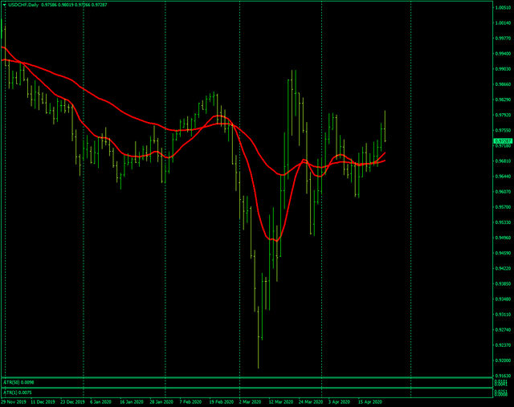Click the 0.97920 price scale label
Viewport: 514px width, 407px height.
(x=504, y=115)
